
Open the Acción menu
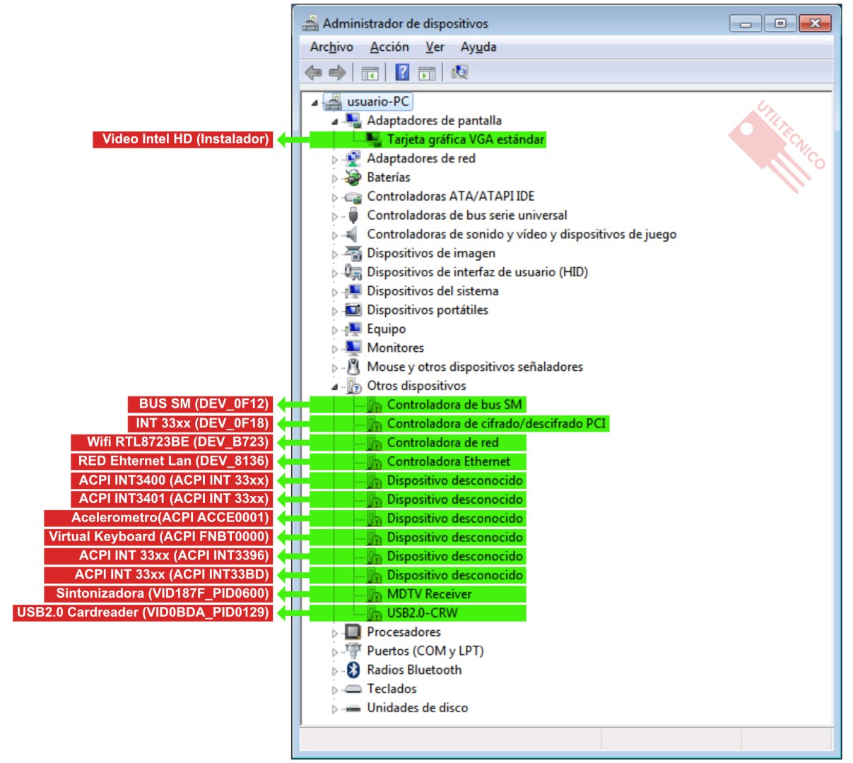[389, 47]
